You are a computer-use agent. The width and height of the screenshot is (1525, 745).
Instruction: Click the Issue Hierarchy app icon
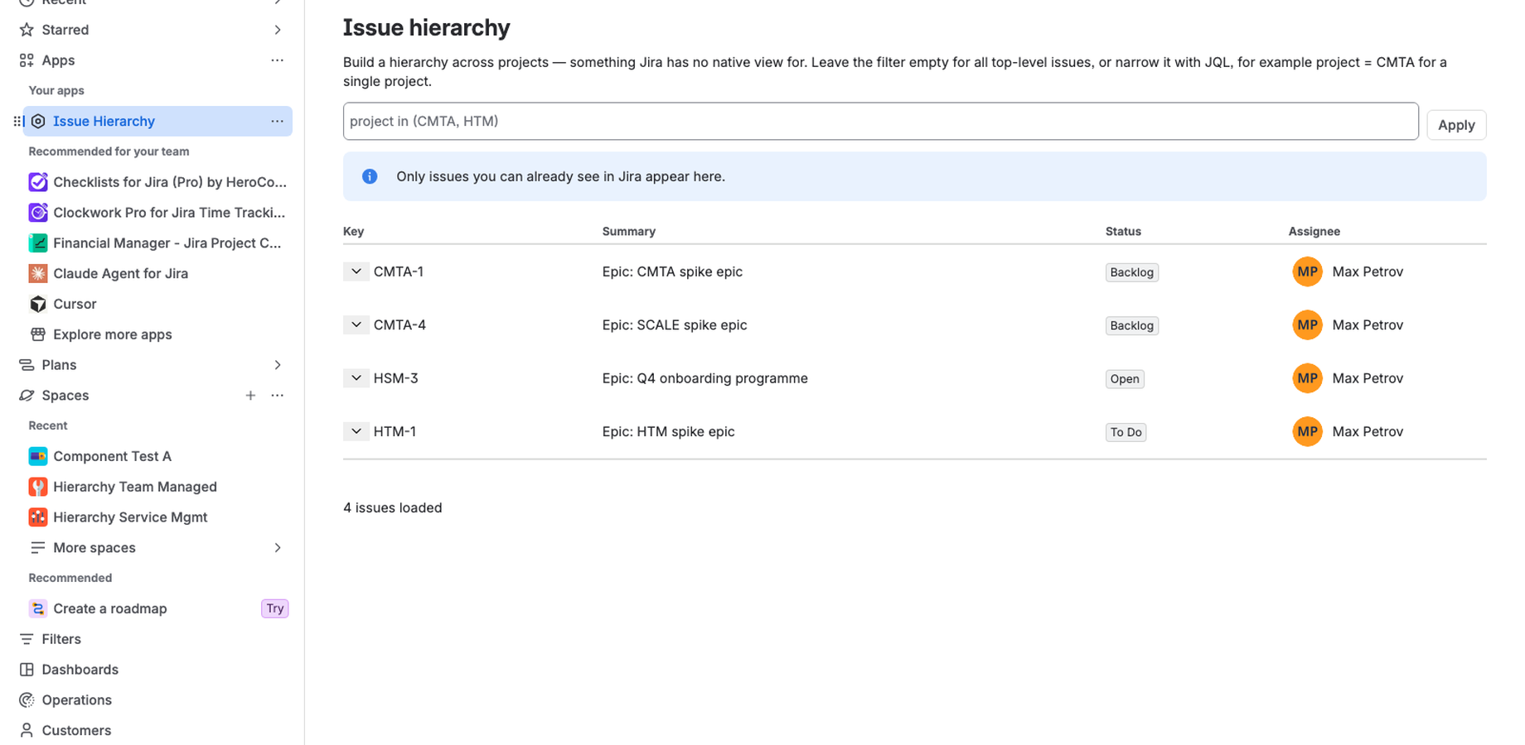pyautogui.click(x=38, y=122)
